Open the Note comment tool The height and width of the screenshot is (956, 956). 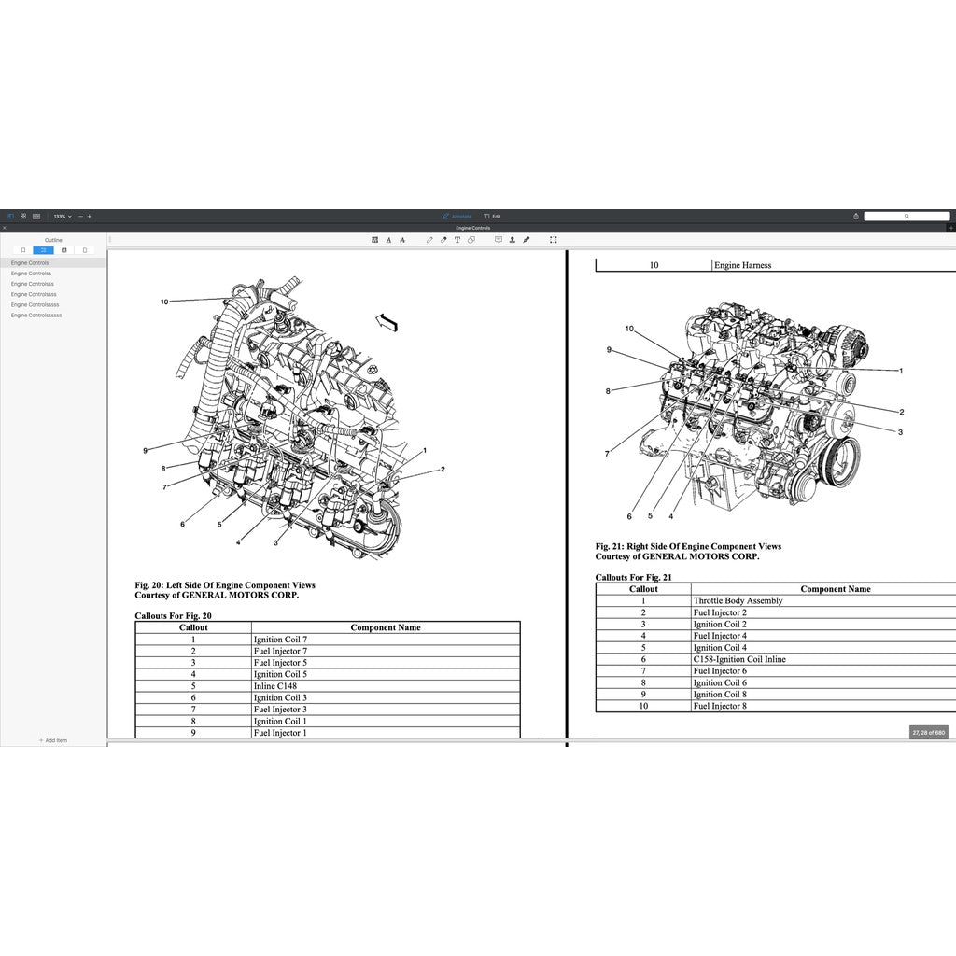point(498,240)
